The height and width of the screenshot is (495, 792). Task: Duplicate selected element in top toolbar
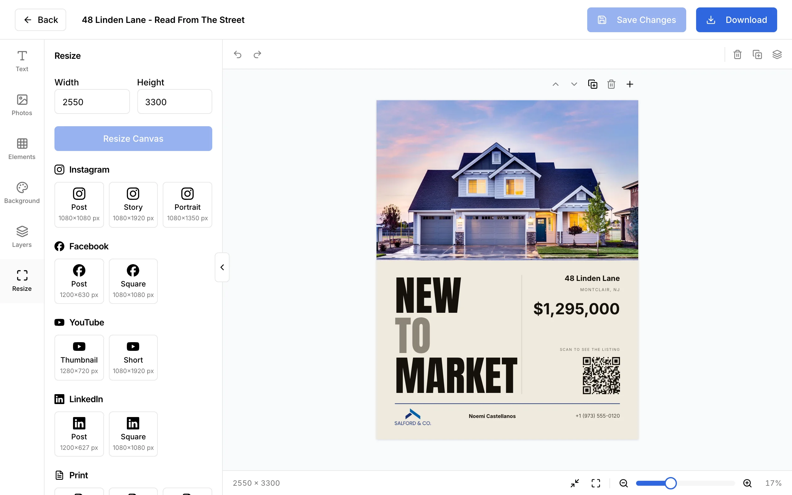tap(757, 54)
